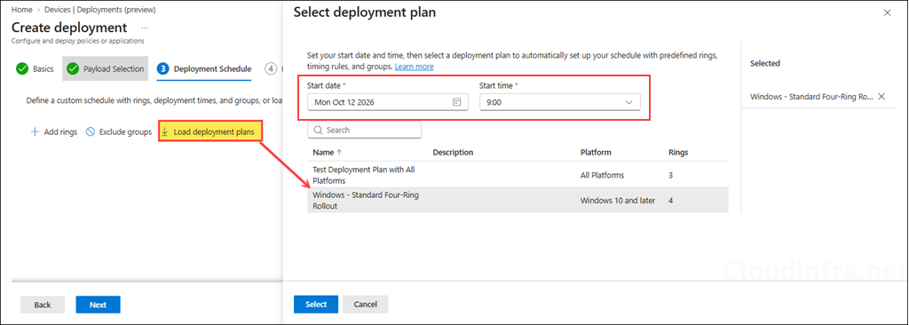
Task: Open the more options ellipsis beside Create deployment
Action: point(145,28)
